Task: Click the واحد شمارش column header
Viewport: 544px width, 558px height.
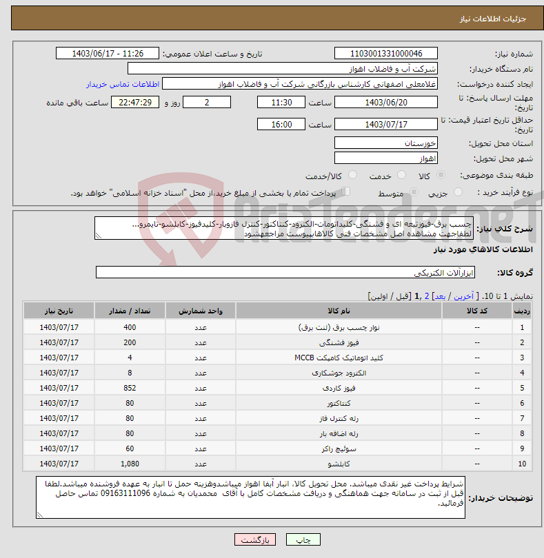Action: (x=201, y=311)
